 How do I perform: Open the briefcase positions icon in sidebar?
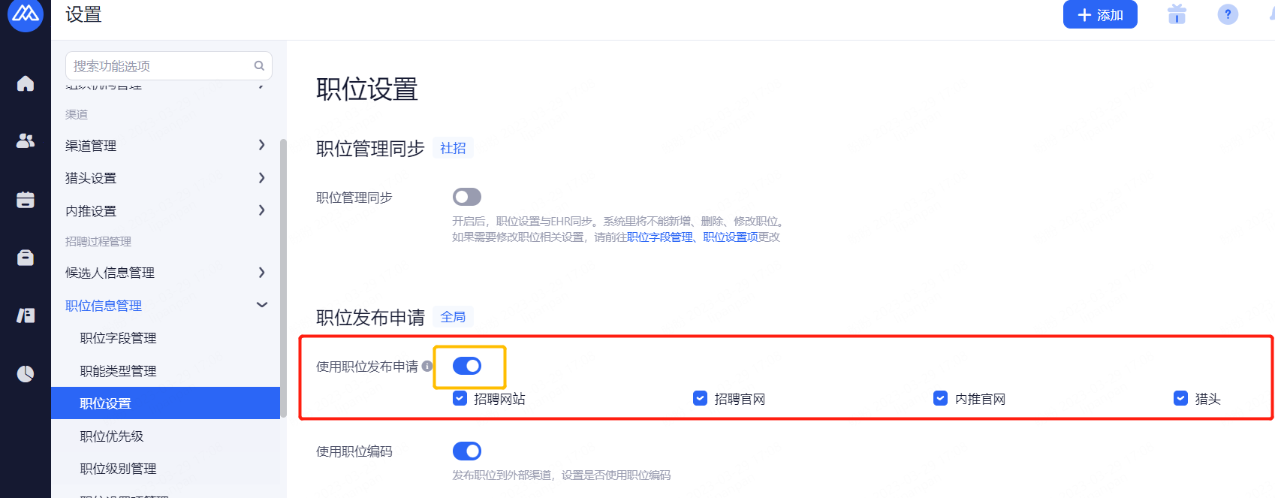(26, 258)
